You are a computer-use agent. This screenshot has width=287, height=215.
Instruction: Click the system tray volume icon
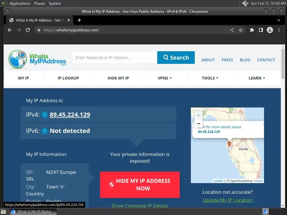tap(245, 3)
